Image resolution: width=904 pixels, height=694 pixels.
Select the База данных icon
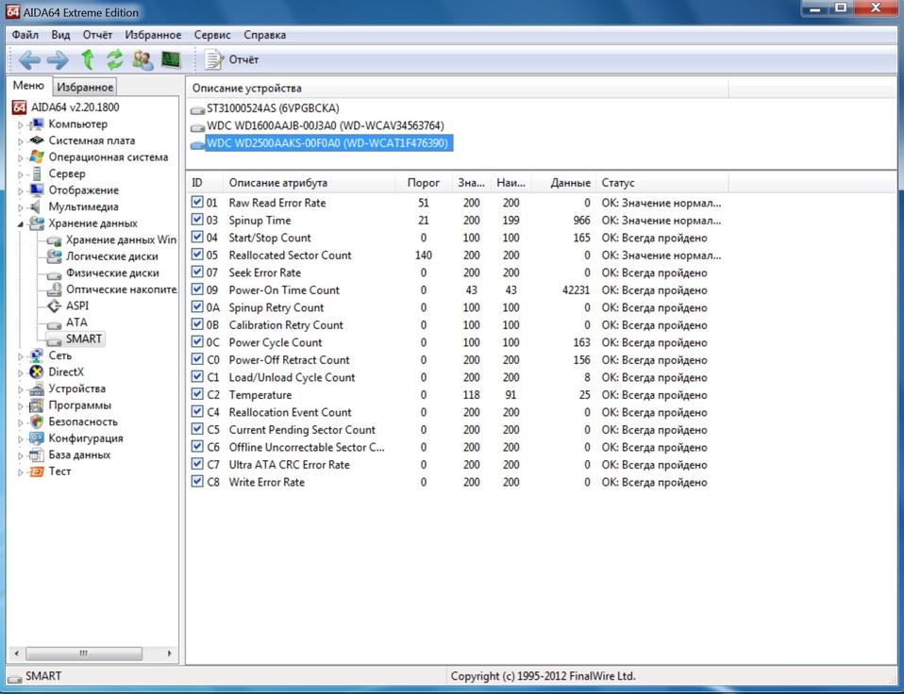coord(36,455)
